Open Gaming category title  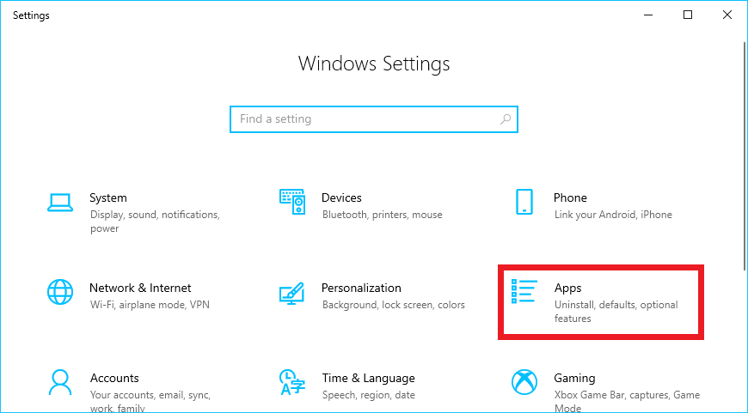(x=574, y=379)
